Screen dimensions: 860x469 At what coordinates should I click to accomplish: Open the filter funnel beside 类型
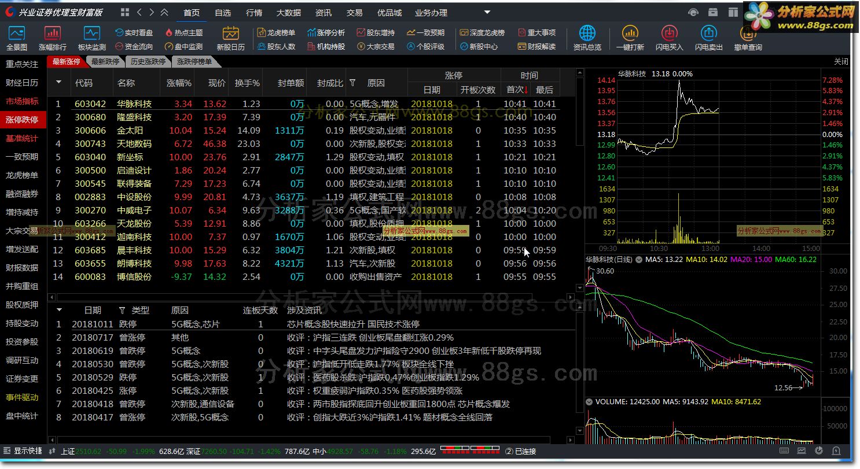tap(122, 311)
